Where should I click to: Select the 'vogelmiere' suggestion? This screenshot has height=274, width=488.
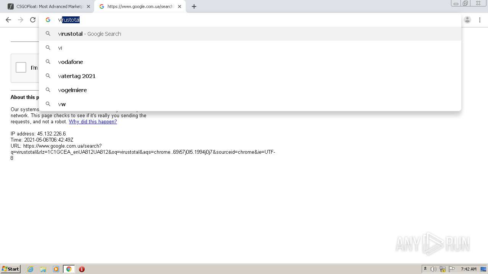tap(250, 90)
